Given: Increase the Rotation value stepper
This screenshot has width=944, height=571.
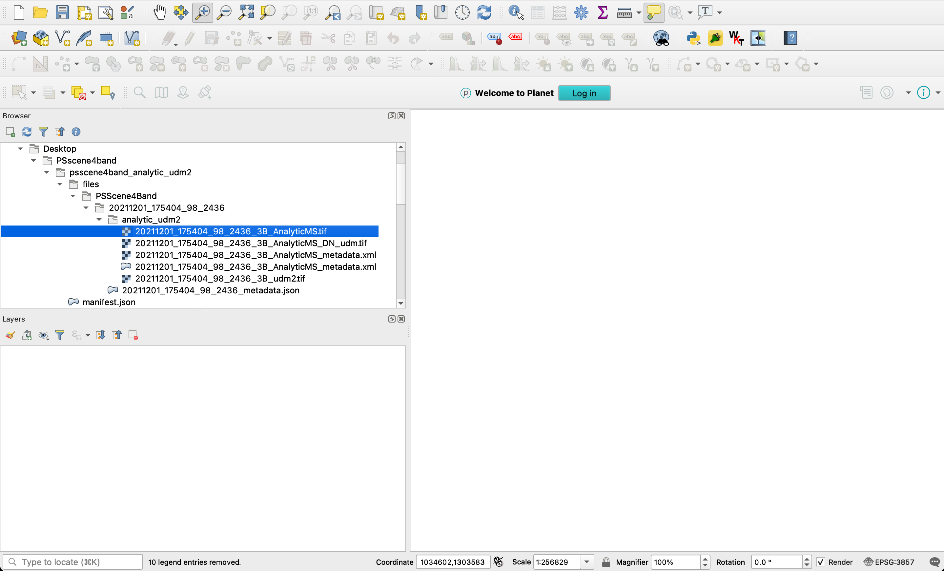Looking at the screenshot, I should coord(807,559).
